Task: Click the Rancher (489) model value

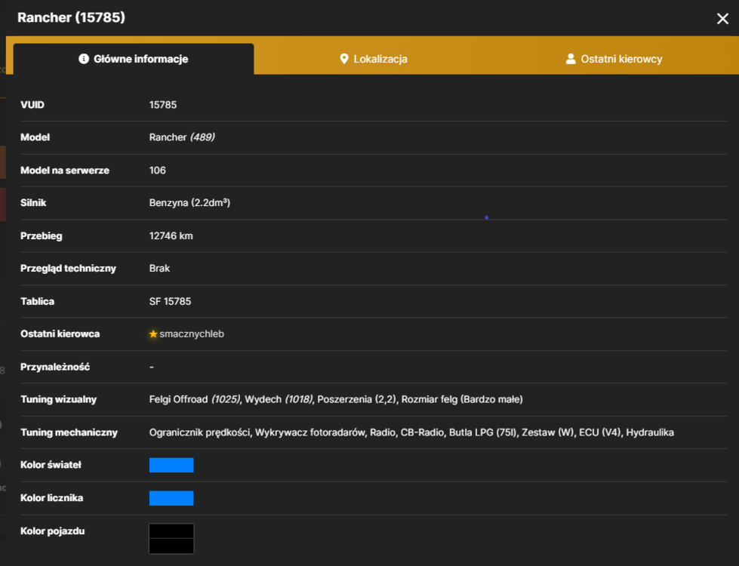Action: point(182,137)
